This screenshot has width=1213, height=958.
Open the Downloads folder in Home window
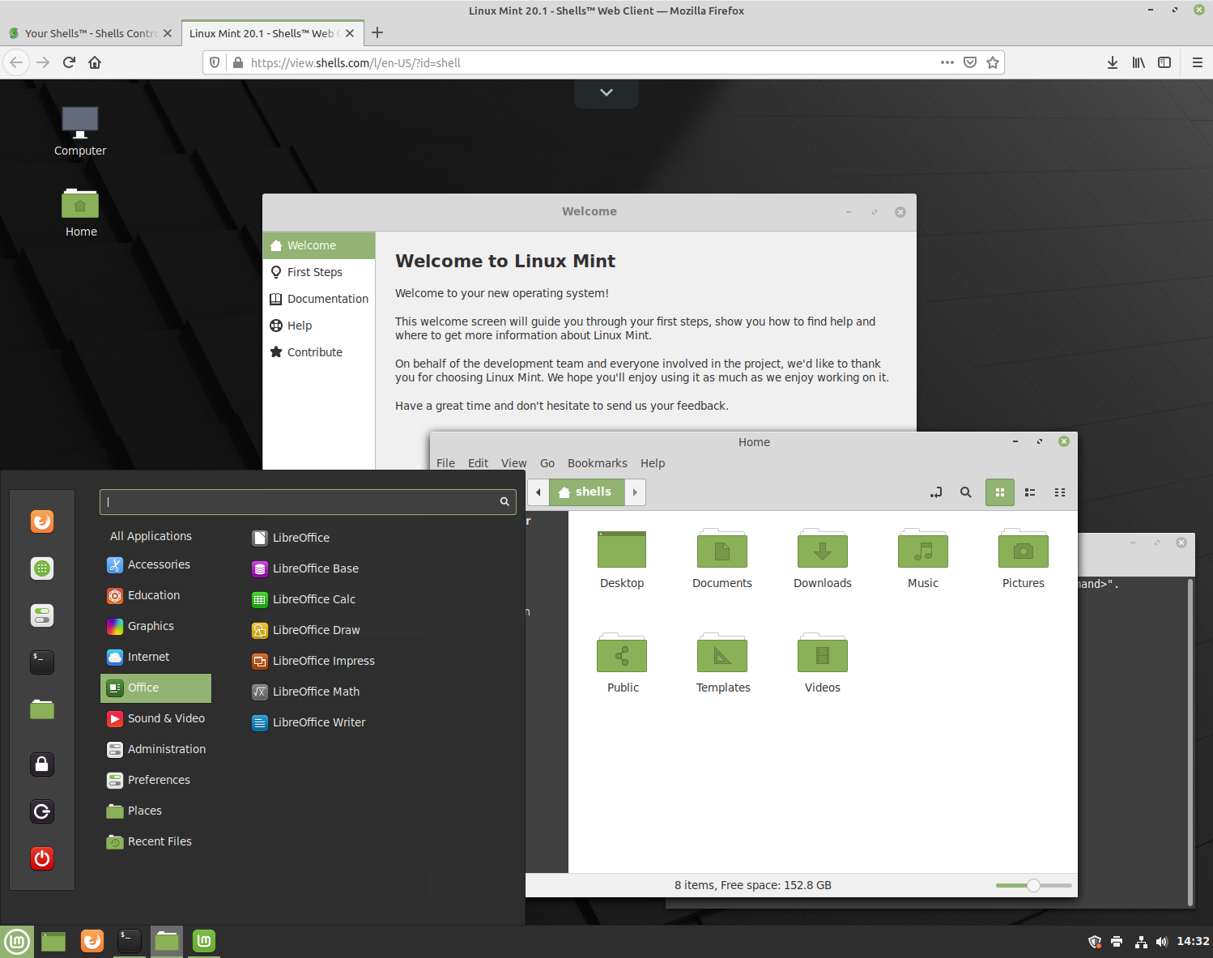pyautogui.click(x=823, y=559)
